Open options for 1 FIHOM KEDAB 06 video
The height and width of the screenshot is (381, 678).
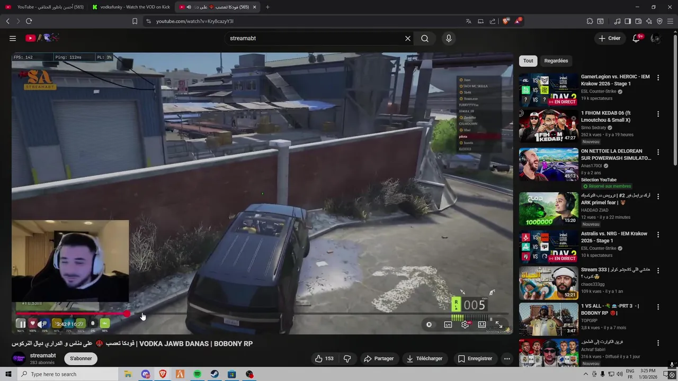pos(658,114)
